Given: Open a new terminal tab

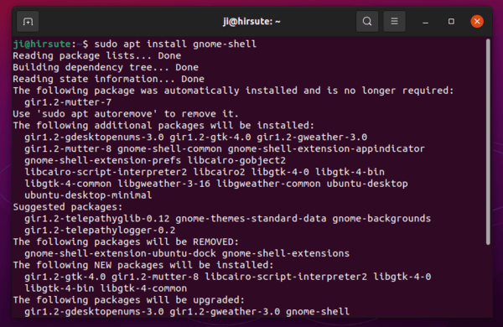Looking at the screenshot, I should pyautogui.click(x=28, y=22).
